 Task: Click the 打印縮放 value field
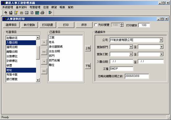tap(144, 25)
